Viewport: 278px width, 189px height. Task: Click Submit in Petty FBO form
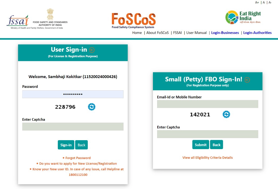pos(201,145)
